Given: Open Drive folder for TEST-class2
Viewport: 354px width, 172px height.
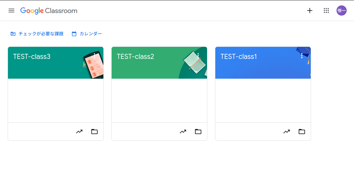Looking at the screenshot, I should (198, 132).
